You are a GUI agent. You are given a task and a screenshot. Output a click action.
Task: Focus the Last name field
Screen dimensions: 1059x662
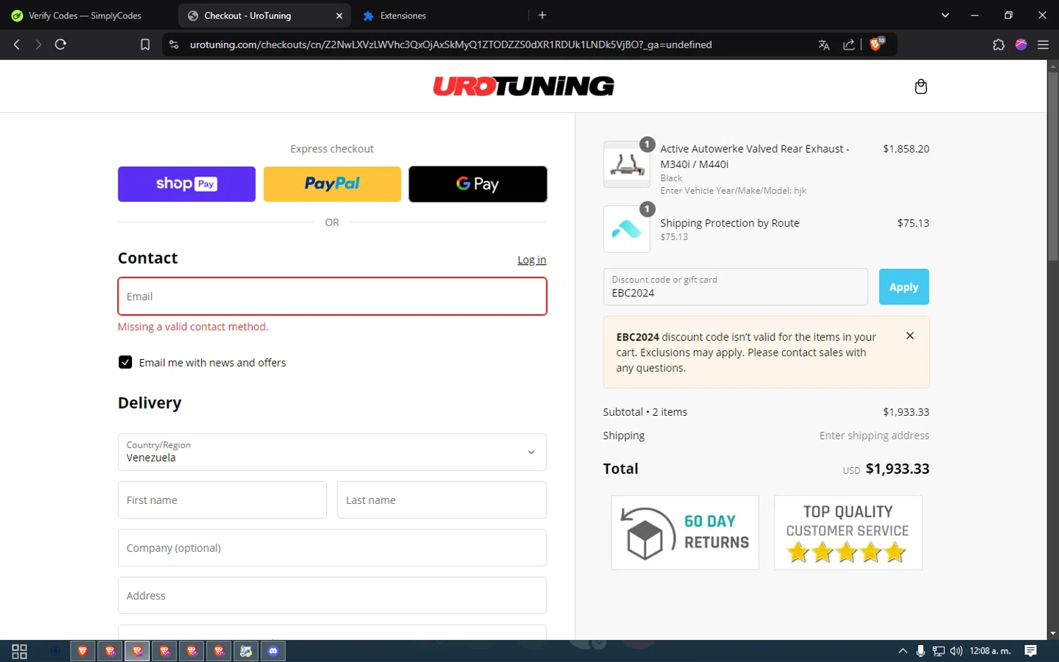coord(442,500)
